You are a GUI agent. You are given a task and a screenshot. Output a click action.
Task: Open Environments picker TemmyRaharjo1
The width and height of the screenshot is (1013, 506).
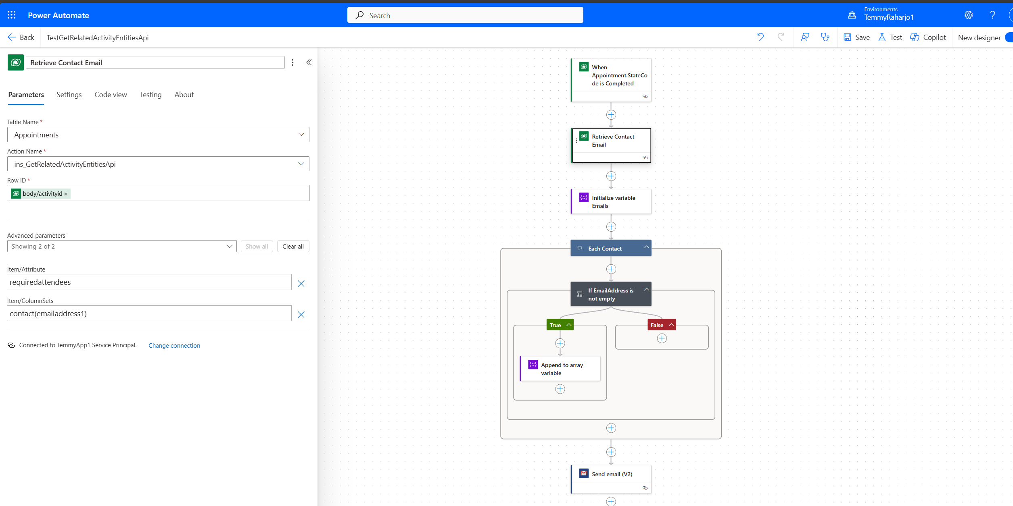click(881, 14)
